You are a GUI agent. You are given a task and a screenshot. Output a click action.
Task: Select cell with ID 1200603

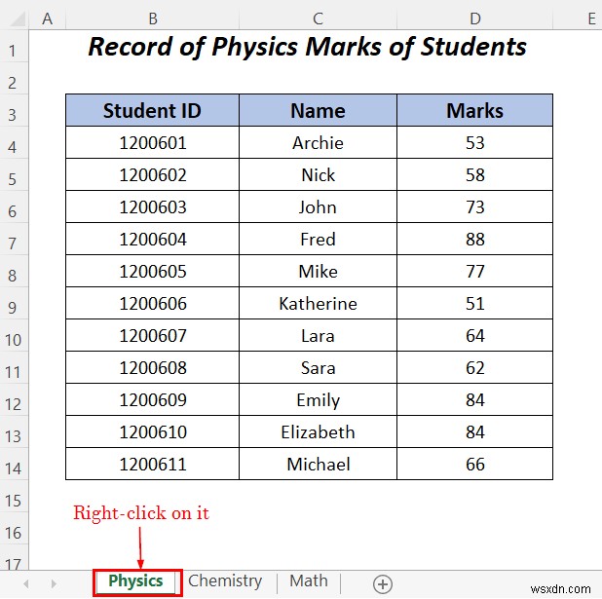(x=152, y=206)
